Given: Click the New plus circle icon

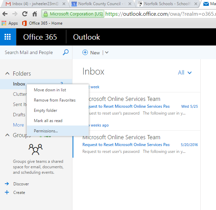Looking at the screenshot, I should pos(85,52).
